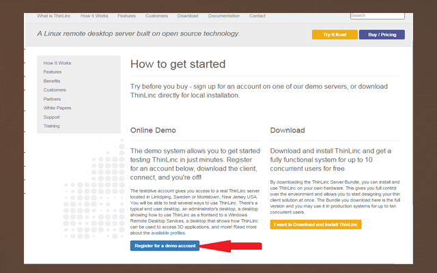
Task: Select Support in the sidebar
Action: pyautogui.click(x=52, y=117)
